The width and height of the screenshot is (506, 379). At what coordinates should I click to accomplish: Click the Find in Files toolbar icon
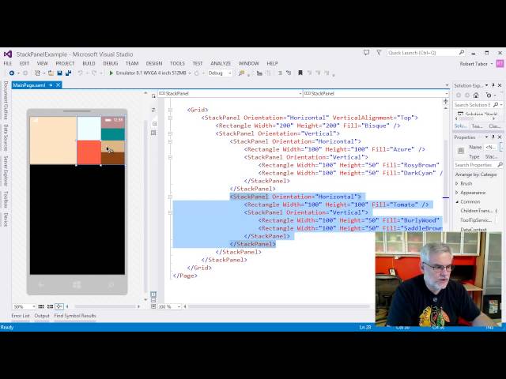[x=241, y=73]
